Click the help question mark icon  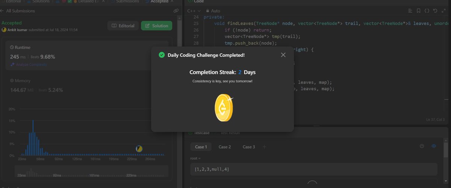tap(421, 146)
